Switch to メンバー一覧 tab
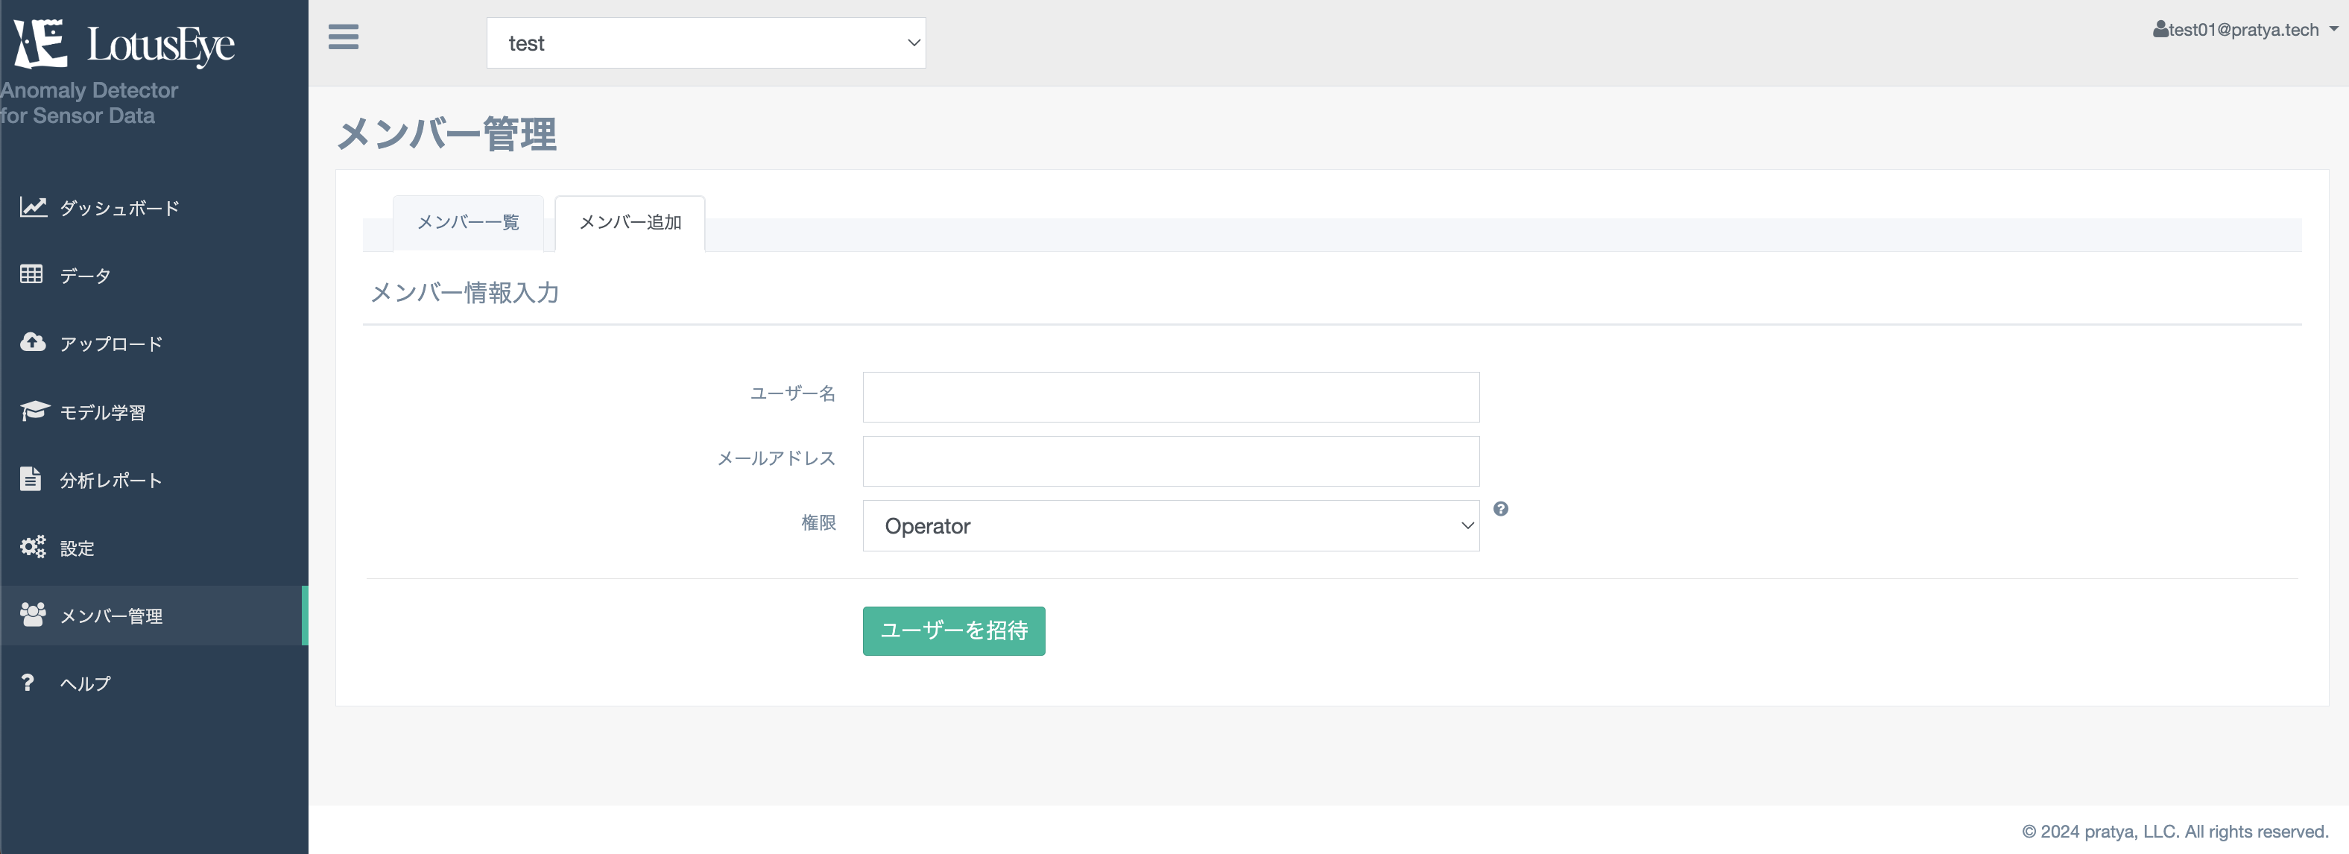This screenshot has width=2349, height=854. tap(468, 222)
